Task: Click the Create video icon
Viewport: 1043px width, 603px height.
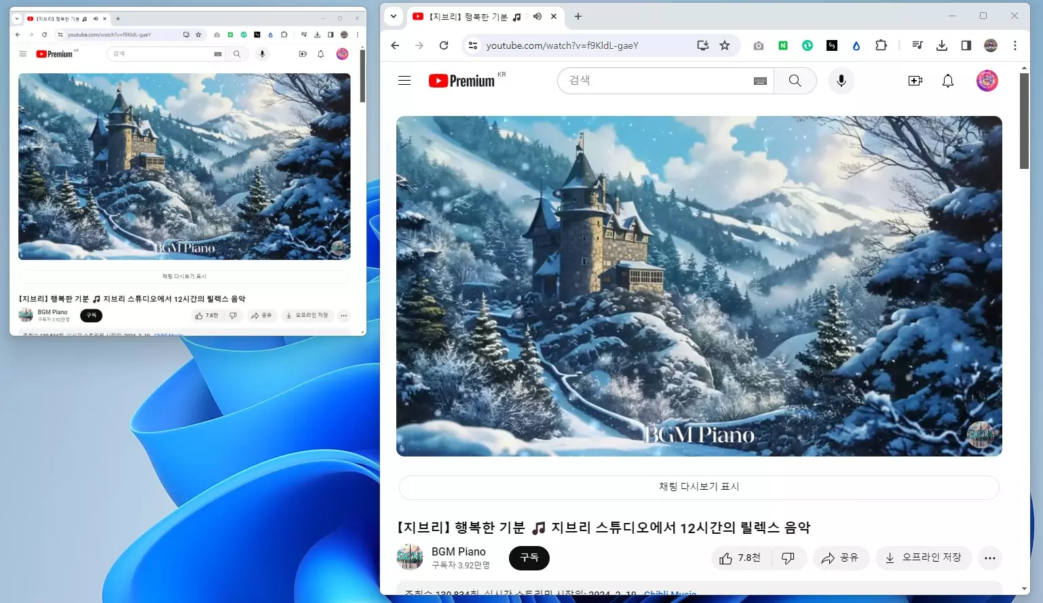Action: 915,81
